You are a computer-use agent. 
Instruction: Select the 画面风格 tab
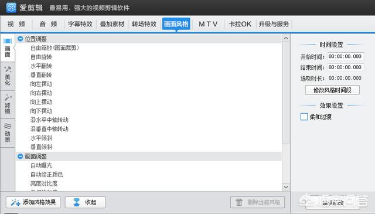click(x=176, y=24)
